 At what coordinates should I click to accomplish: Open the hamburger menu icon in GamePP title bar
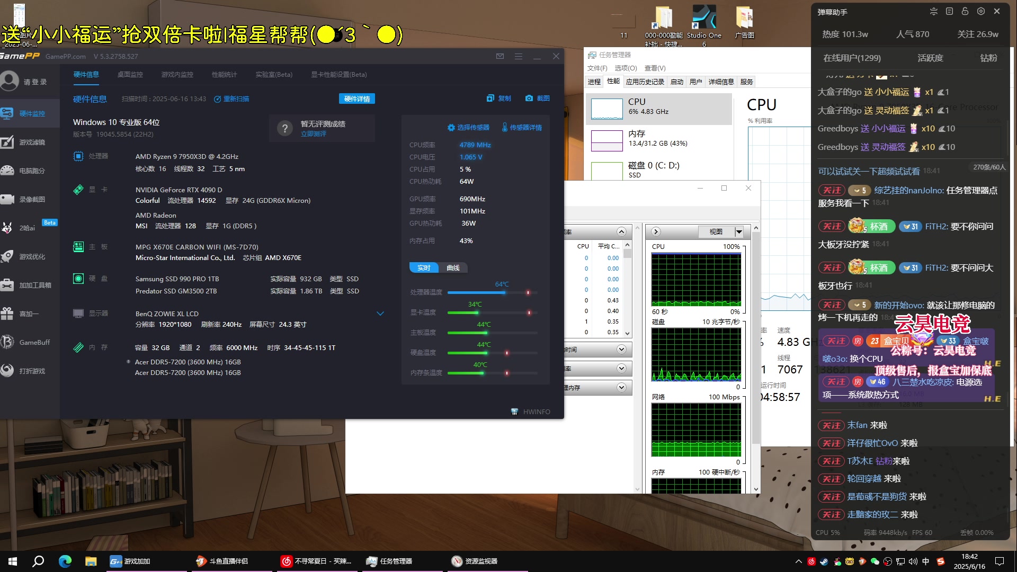[x=519, y=56]
